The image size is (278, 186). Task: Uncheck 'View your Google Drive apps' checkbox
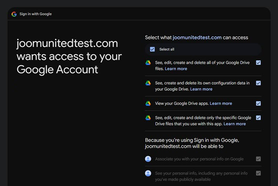click(x=258, y=103)
